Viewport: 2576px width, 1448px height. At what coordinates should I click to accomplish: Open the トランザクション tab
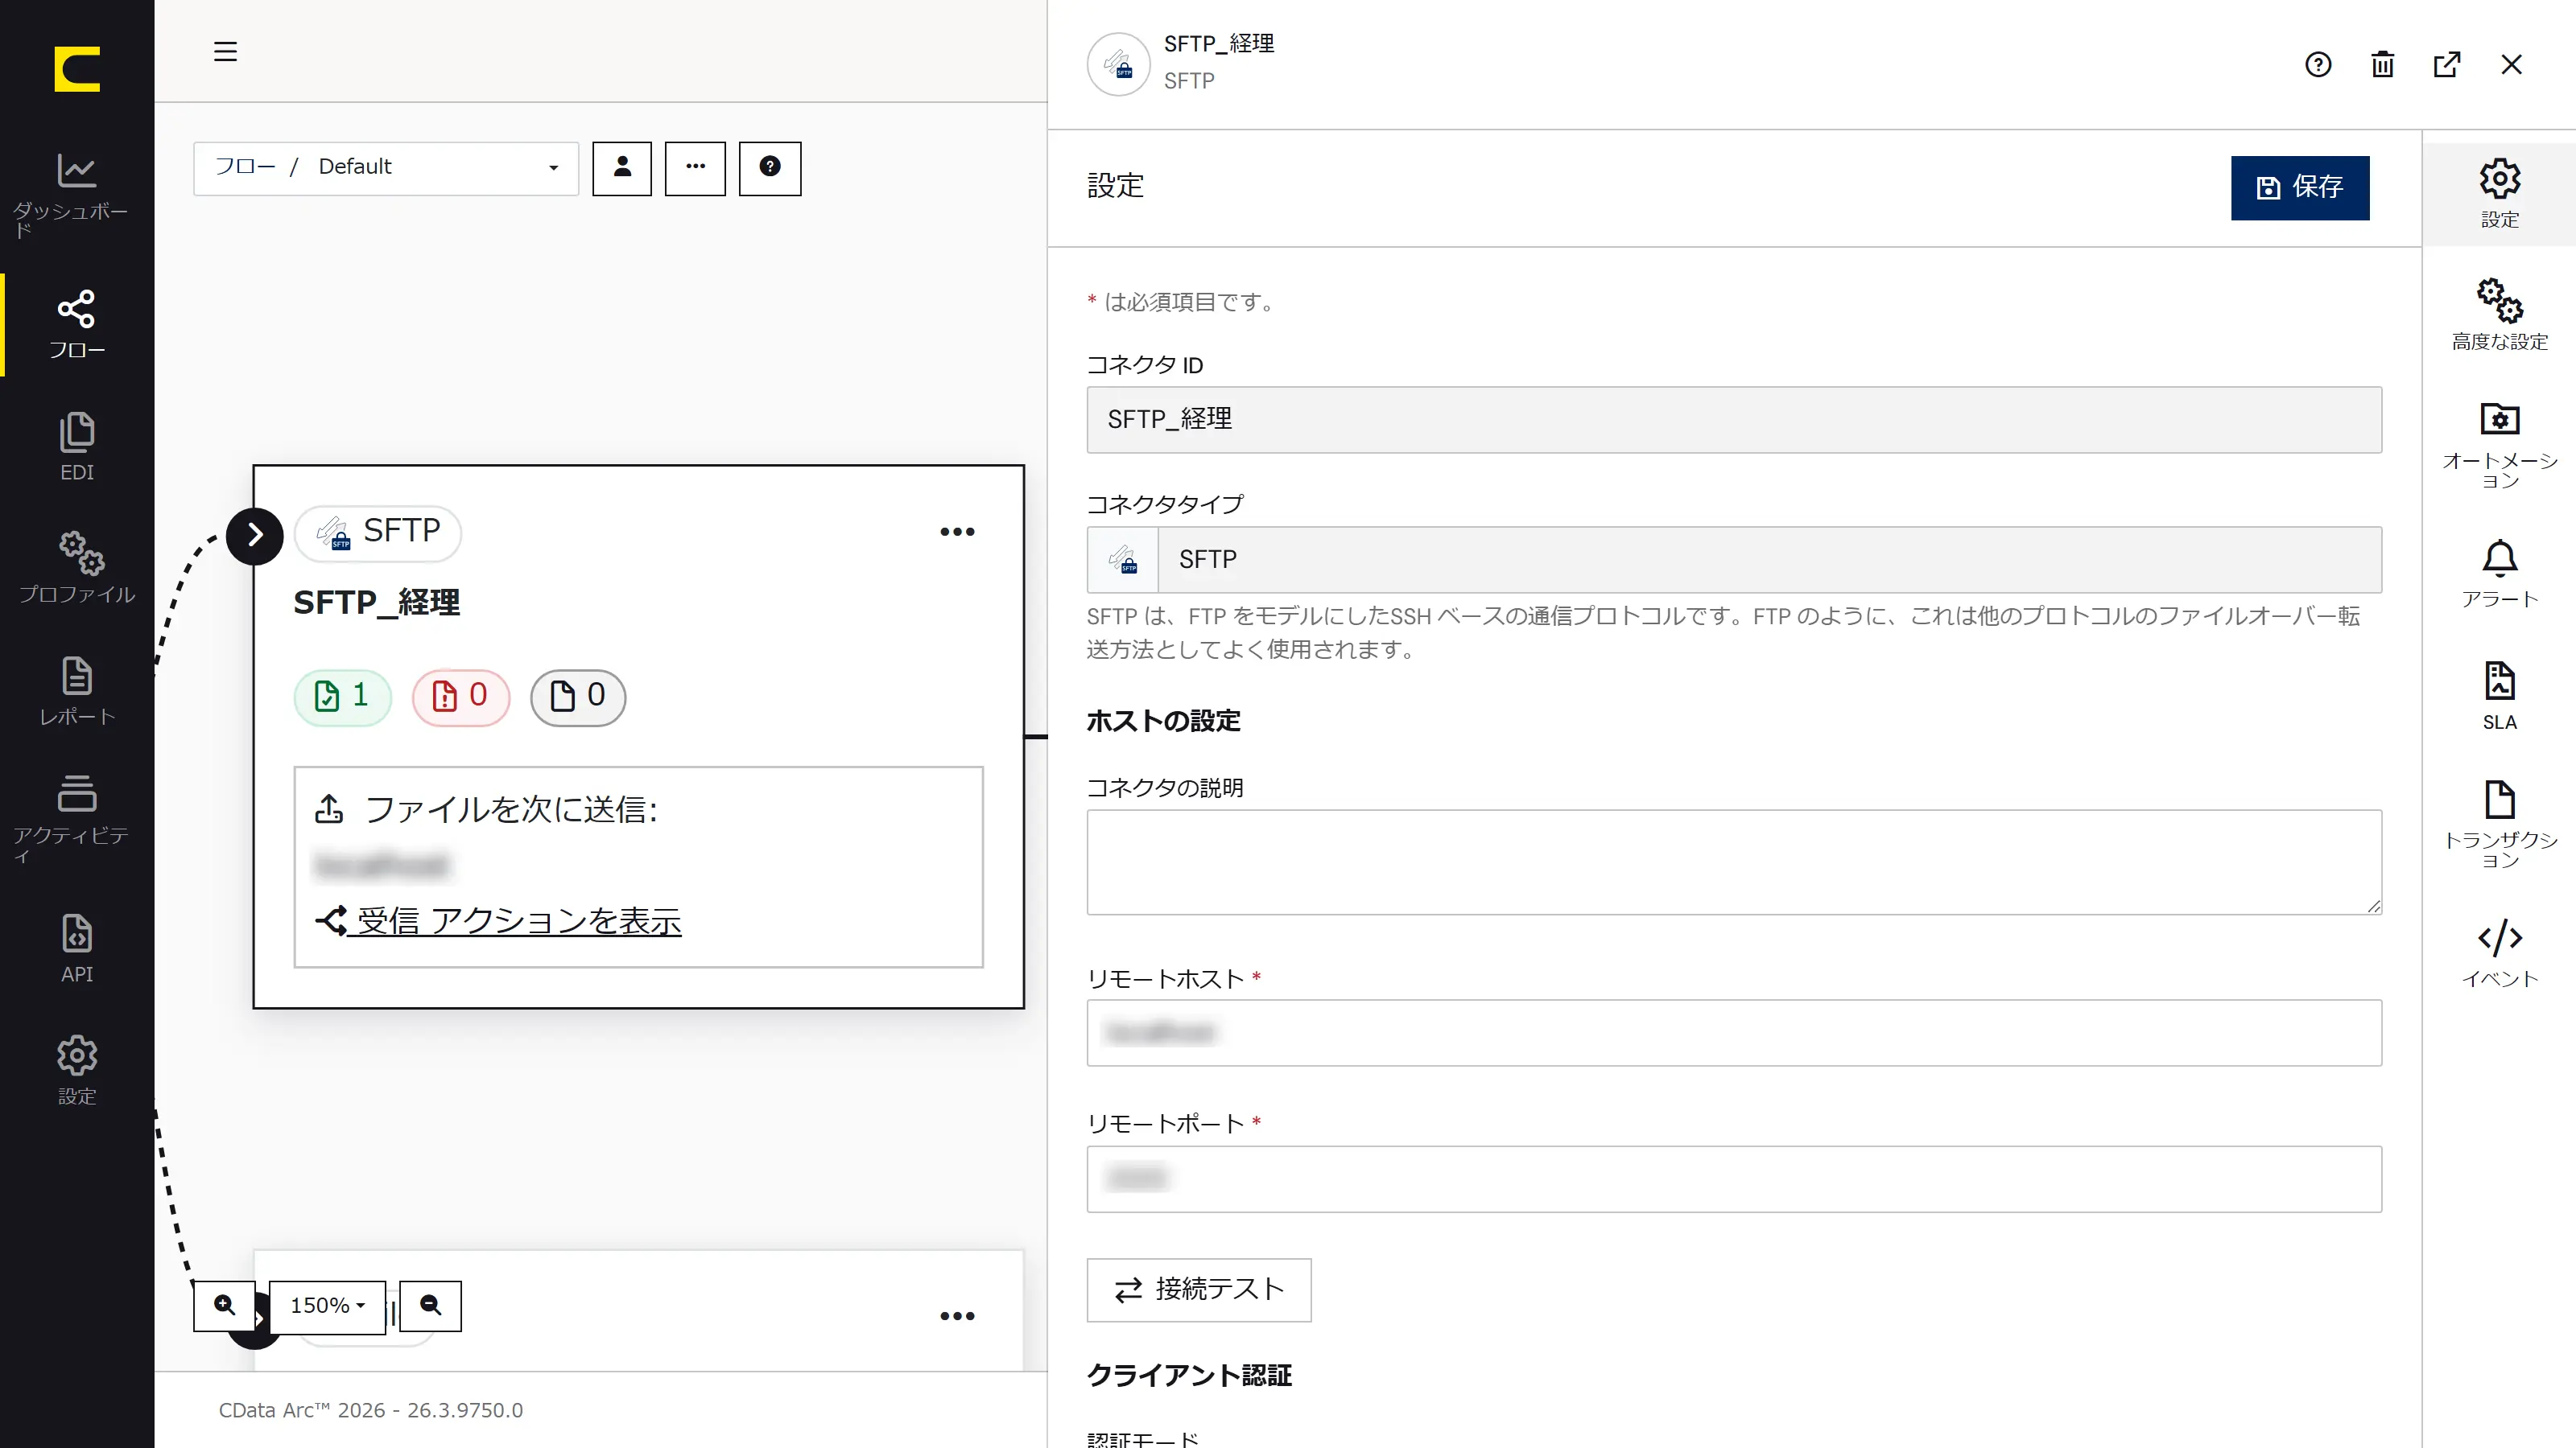(2499, 825)
